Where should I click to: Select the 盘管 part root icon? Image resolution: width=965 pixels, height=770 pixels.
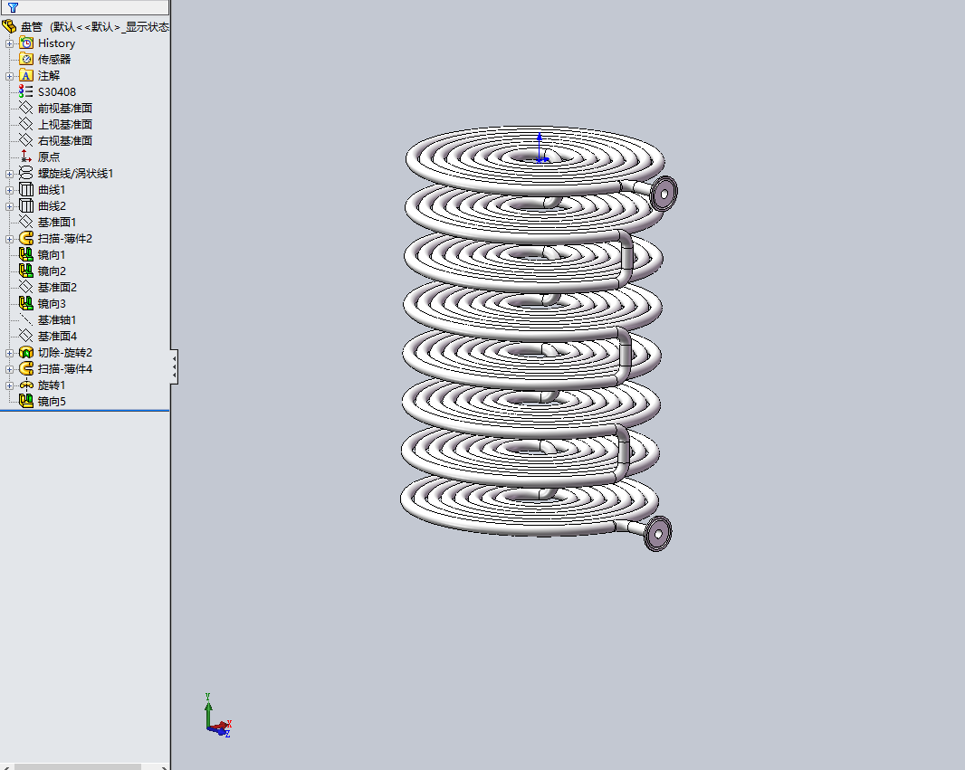click(9, 26)
